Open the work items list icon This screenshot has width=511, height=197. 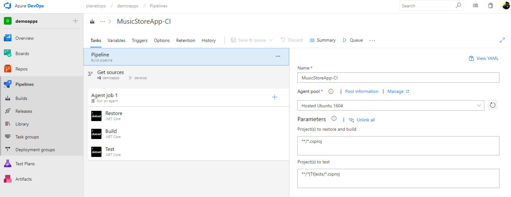point(475,5)
